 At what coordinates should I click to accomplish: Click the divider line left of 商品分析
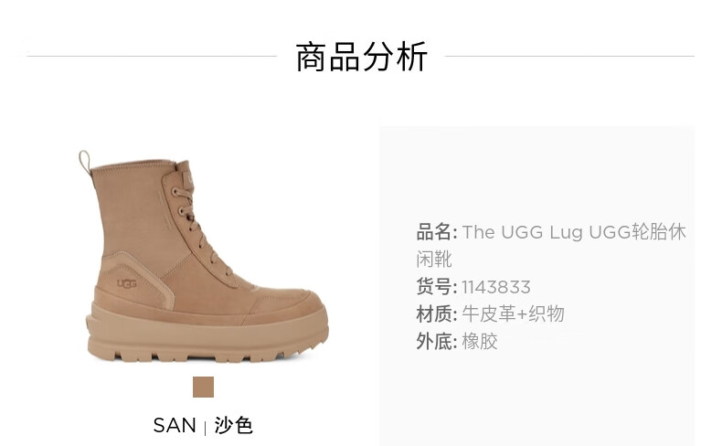point(153,57)
